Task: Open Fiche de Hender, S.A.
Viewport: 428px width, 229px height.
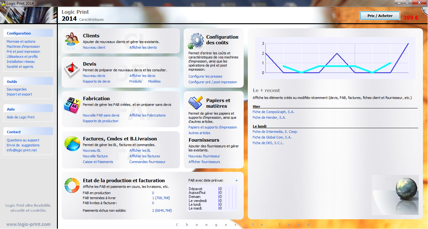Action: 269,117
